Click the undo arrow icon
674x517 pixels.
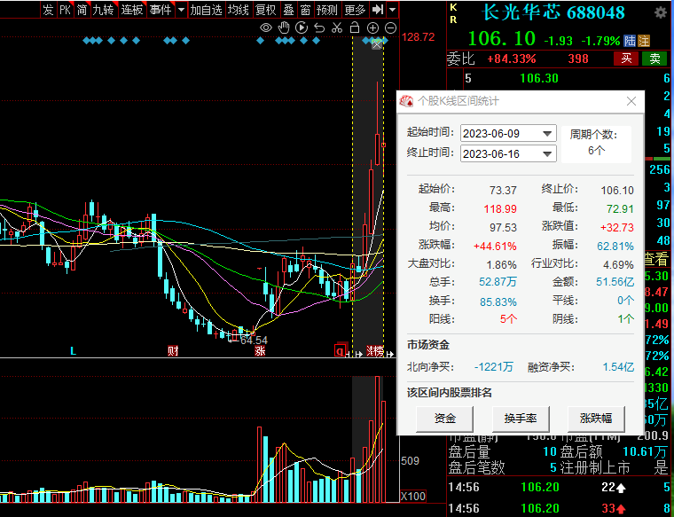tap(319, 28)
